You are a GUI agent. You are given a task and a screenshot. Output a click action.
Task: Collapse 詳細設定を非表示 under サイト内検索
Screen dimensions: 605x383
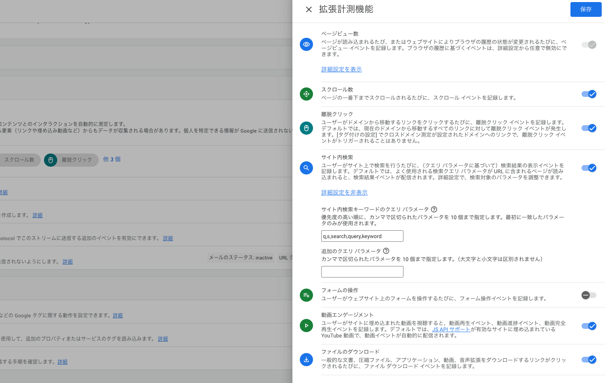coord(344,193)
